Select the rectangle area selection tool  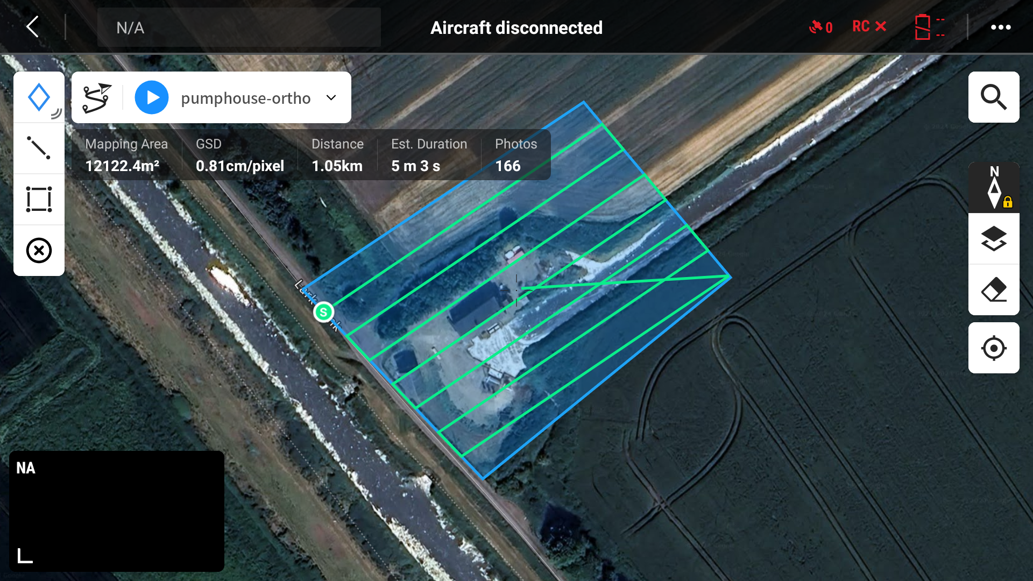click(39, 199)
